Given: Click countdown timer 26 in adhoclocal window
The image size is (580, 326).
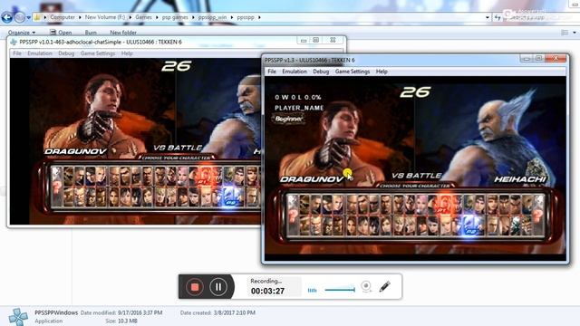Looking at the screenshot, I should tap(177, 66).
